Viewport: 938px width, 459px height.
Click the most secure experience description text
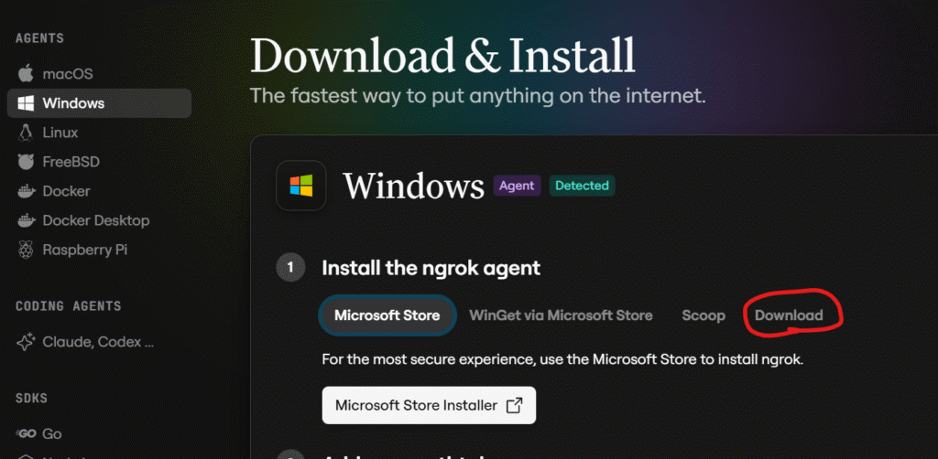click(x=562, y=360)
